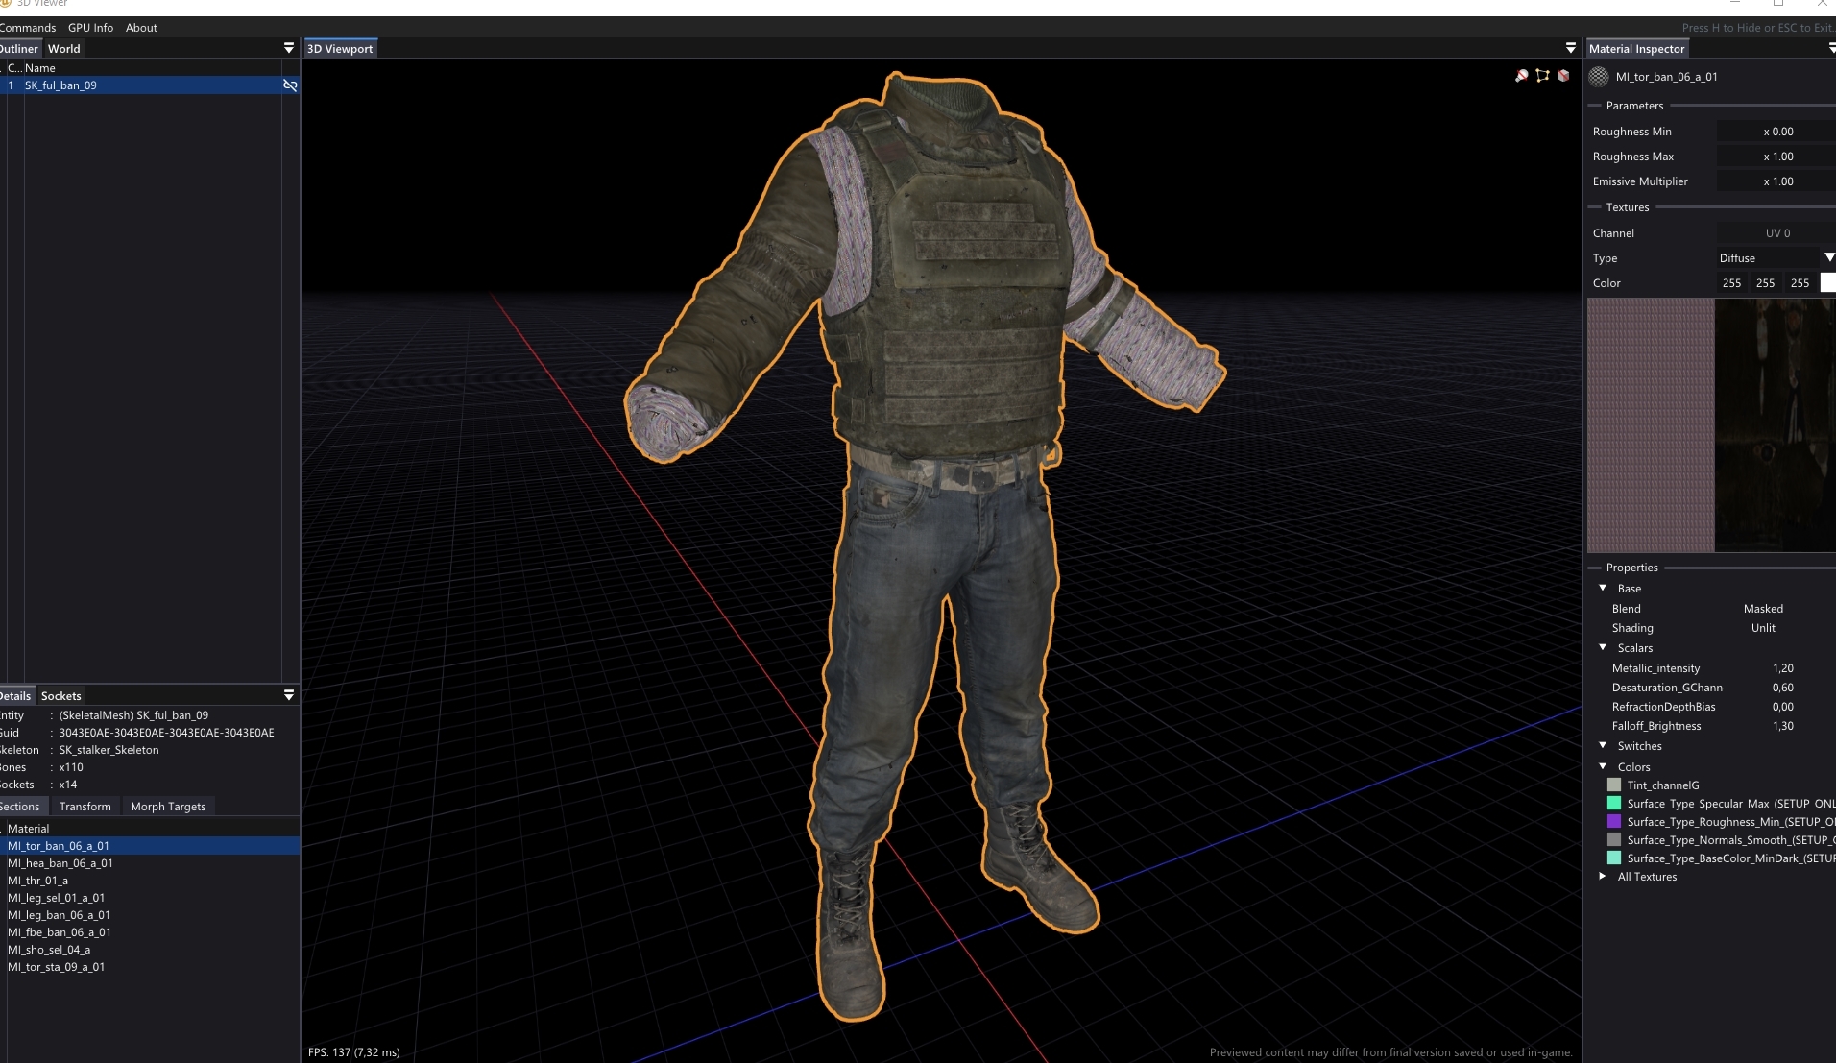Image resolution: width=1836 pixels, height=1063 pixels.
Task: Click the Guid value in Details
Action: pos(166,733)
